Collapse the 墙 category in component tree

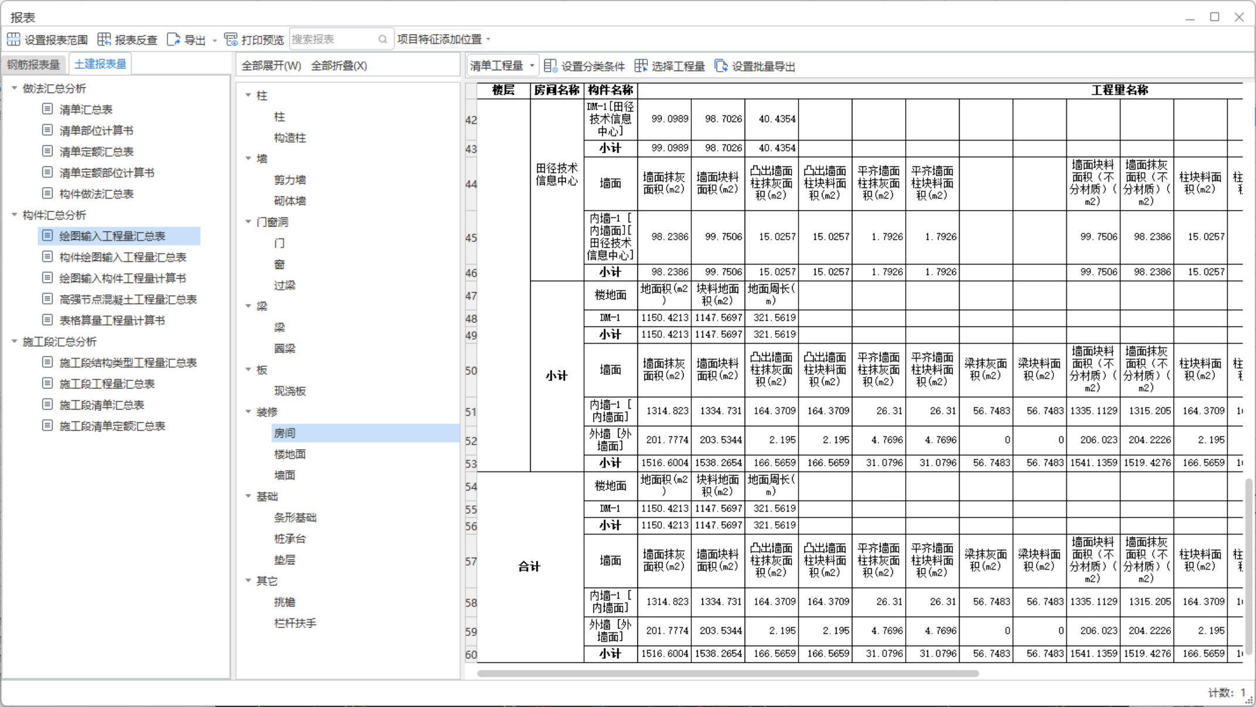click(248, 158)
